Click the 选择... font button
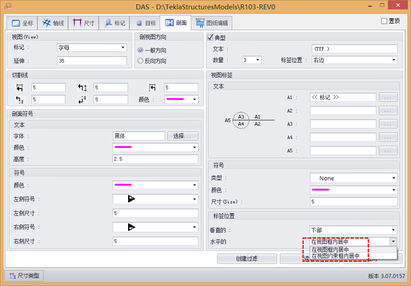 click(x=183, y=136)
